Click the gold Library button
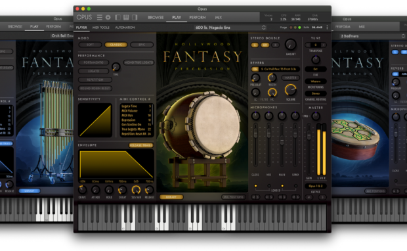Viewport: 407px width, 251px height. (171, 197)
